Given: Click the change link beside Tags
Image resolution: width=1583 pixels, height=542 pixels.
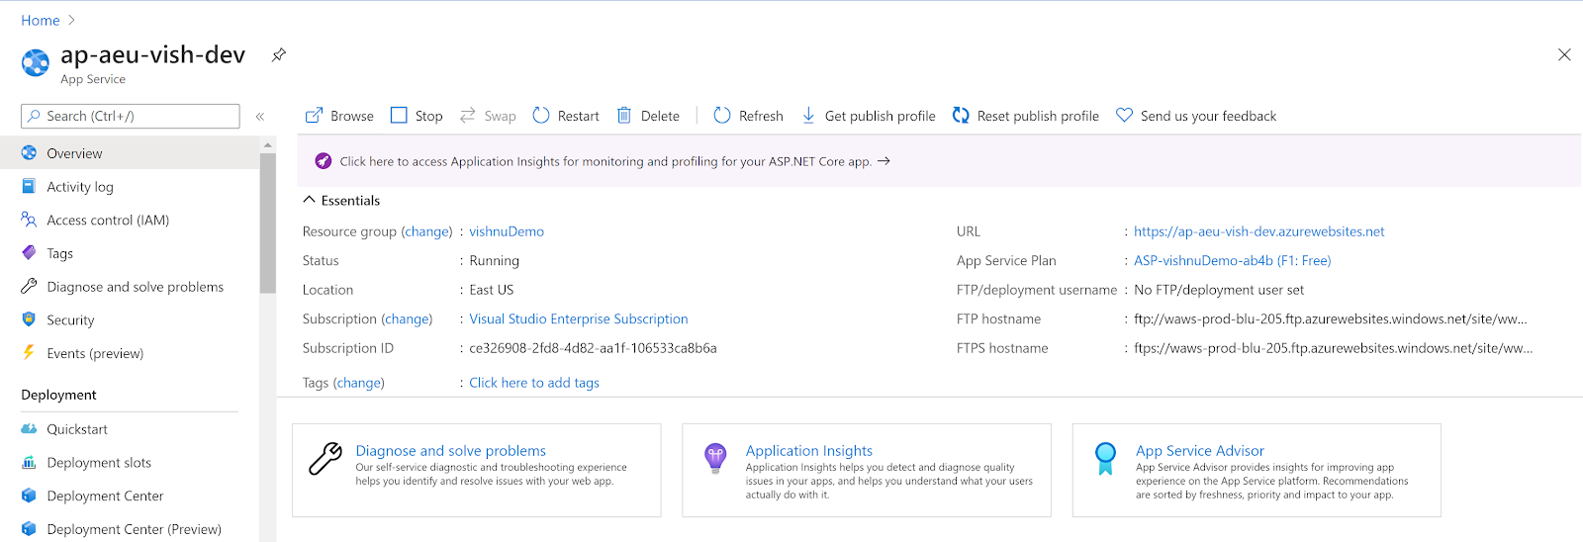Looking at the screenshot, I should click(x=359, y=383).
